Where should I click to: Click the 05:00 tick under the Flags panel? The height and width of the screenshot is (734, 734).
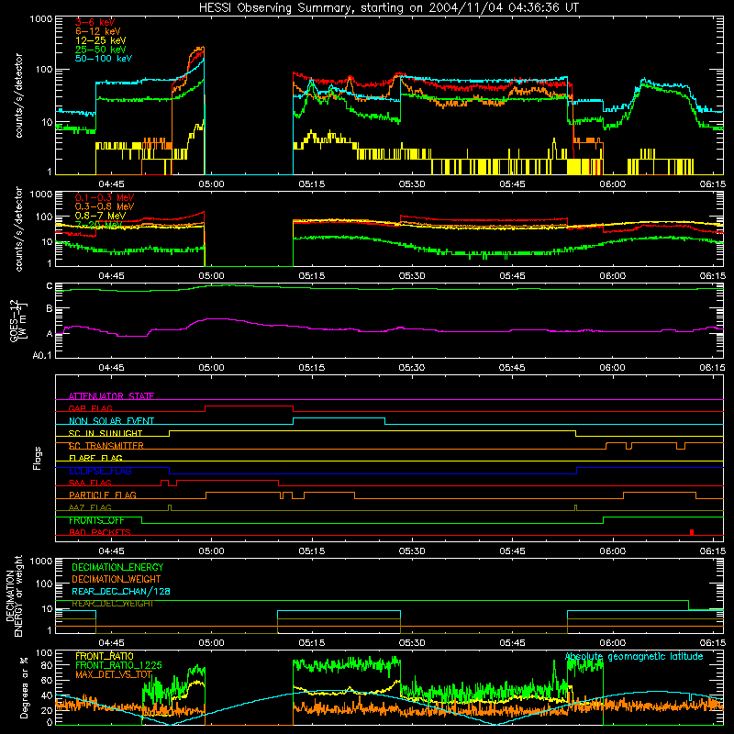pos(211,551)
